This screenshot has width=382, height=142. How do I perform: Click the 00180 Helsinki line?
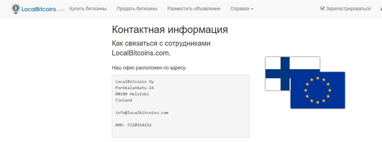pos(132,94)
